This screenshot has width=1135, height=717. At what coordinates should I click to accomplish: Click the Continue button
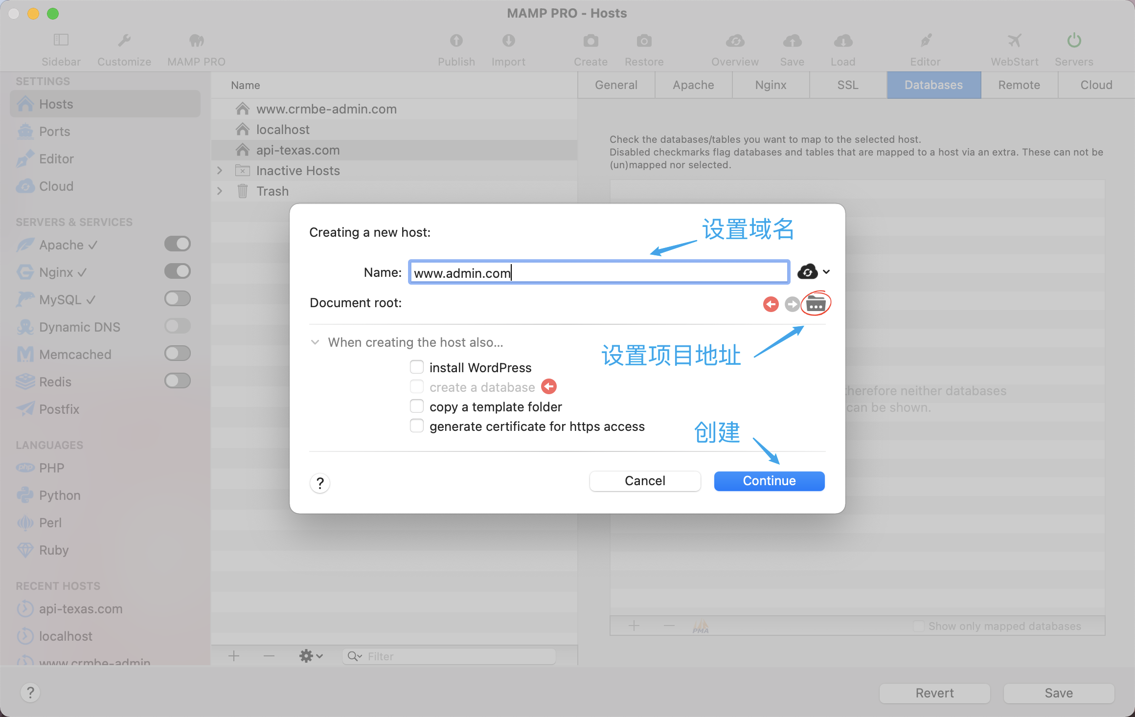(769, 481)
